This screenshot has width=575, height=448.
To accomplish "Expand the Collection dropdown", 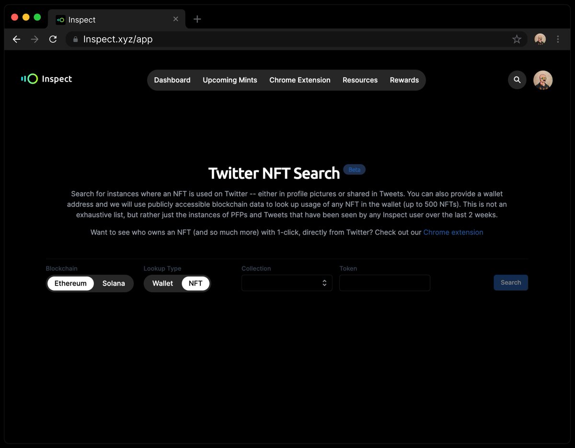I will [287, 283].
